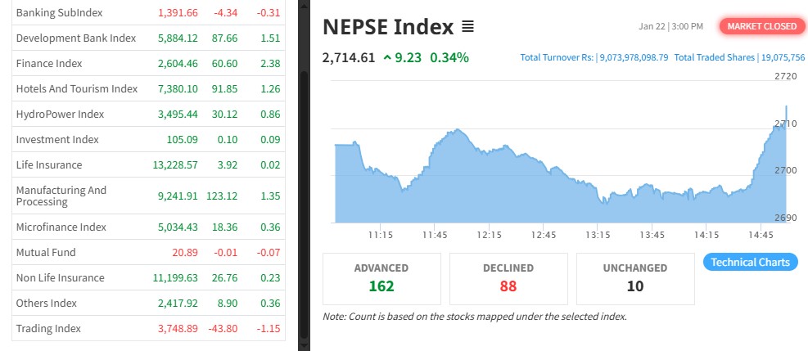808x351 pixels.
Task: Choose HydroPower Index from the list
Action: point(60,114)
